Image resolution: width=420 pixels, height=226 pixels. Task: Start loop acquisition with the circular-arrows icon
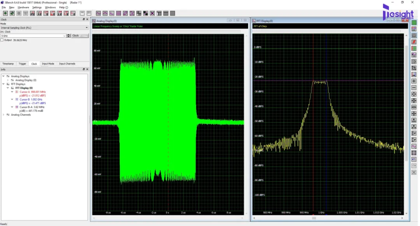12,14
